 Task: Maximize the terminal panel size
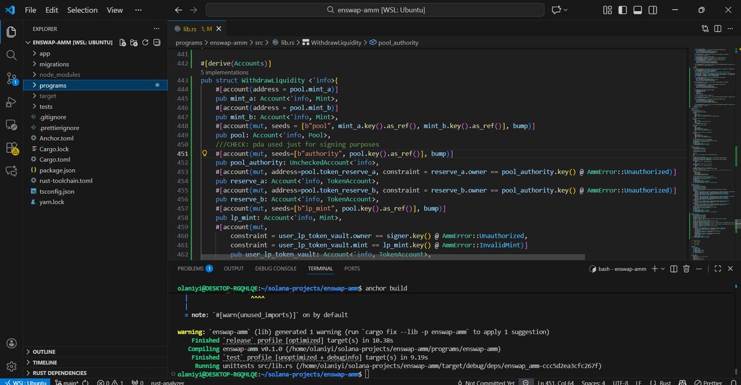click(x=718, y=269)
